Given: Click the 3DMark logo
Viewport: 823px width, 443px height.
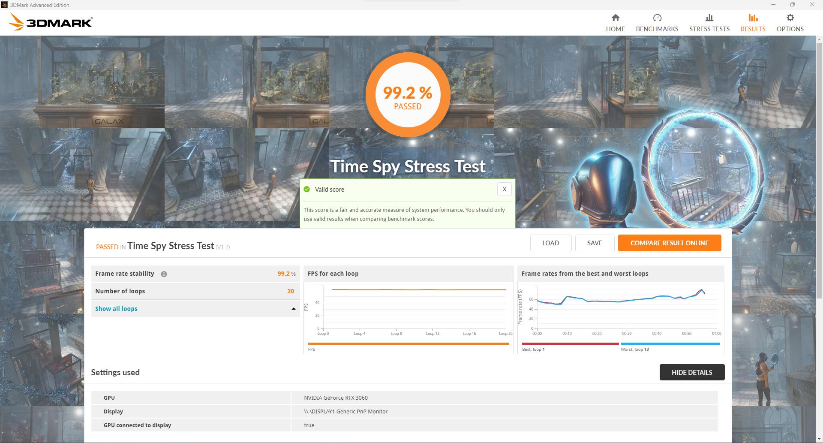Looking at the screenshot, I should [x=51, y=22].
